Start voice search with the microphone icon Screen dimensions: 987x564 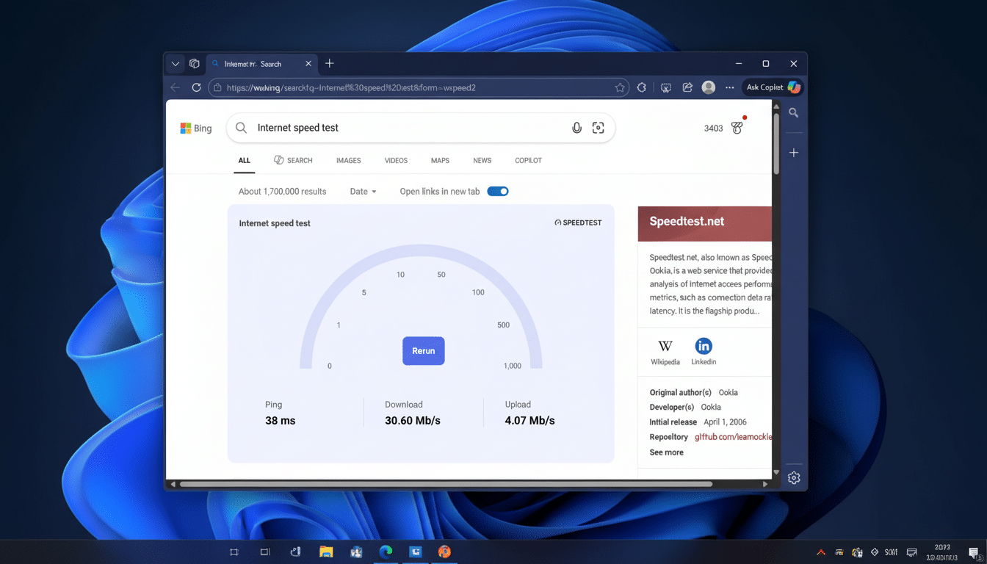pyautogui.click(x=576, y=127)
